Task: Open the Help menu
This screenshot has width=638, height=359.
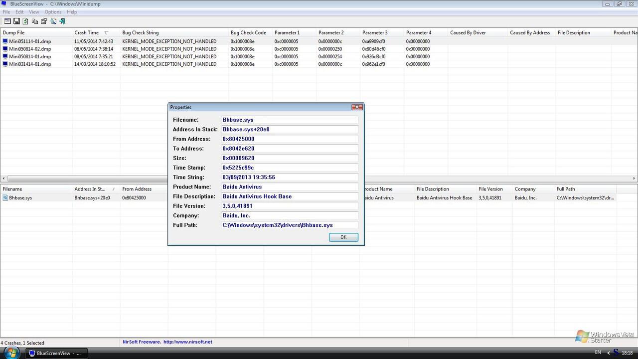Action: coord(72,12)
